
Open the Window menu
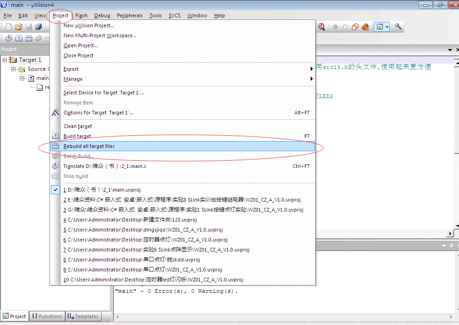coord(197,15)
